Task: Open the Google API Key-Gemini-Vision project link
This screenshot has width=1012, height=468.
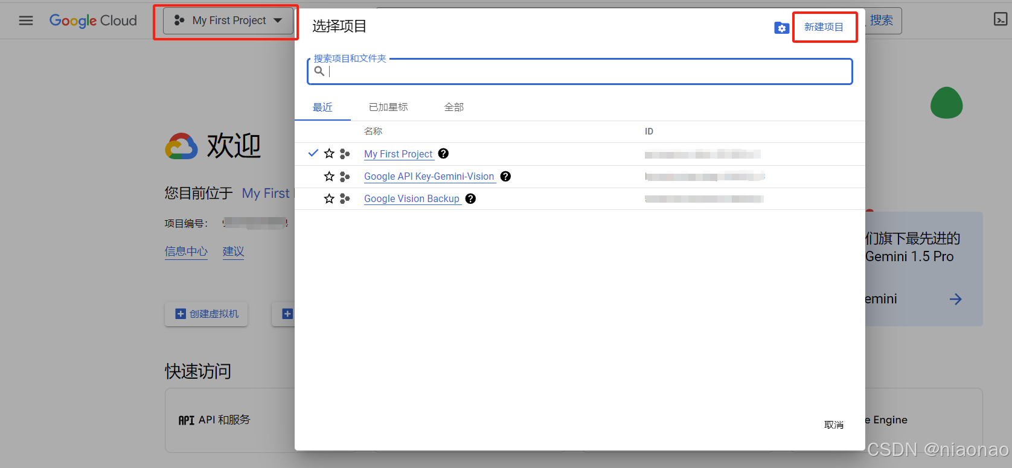Action: tap(429, 176)
